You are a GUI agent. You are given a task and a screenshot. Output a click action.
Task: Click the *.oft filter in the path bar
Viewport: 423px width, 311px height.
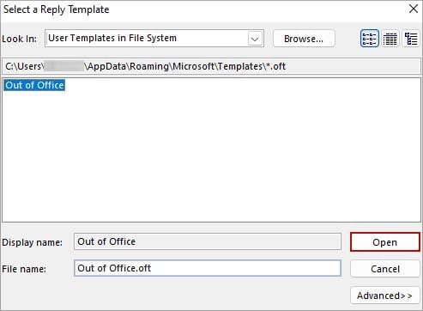pyautogui.click(x=275, y=66)
